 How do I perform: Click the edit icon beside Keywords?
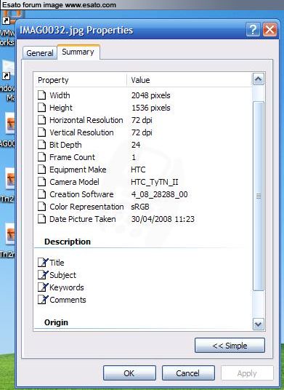coord(43,287)
